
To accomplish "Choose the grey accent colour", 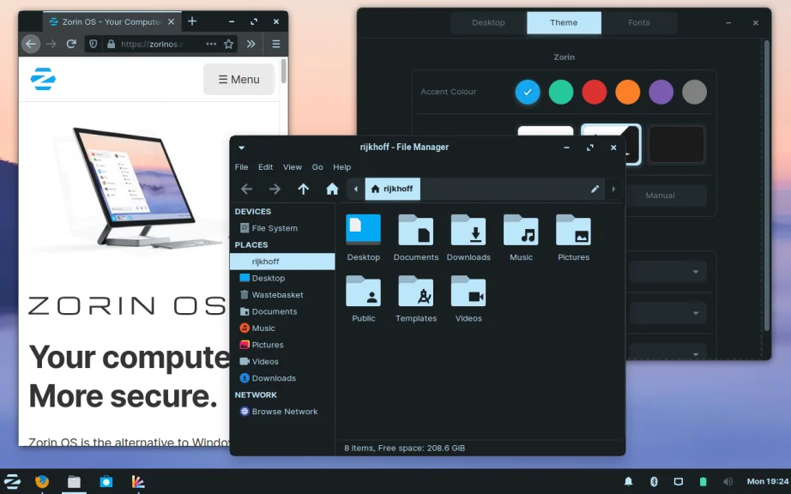I will point(694,92).
